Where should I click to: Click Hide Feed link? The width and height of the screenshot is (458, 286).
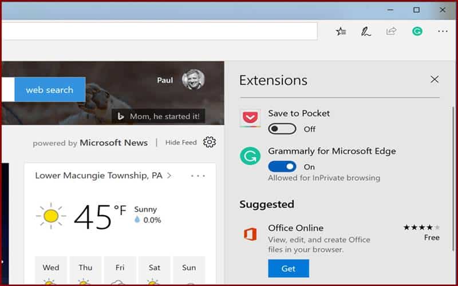tap(181, 142)
